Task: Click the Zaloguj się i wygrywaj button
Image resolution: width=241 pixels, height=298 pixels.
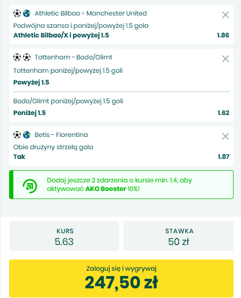Action: pyautogui.click(x=121, y=278)
